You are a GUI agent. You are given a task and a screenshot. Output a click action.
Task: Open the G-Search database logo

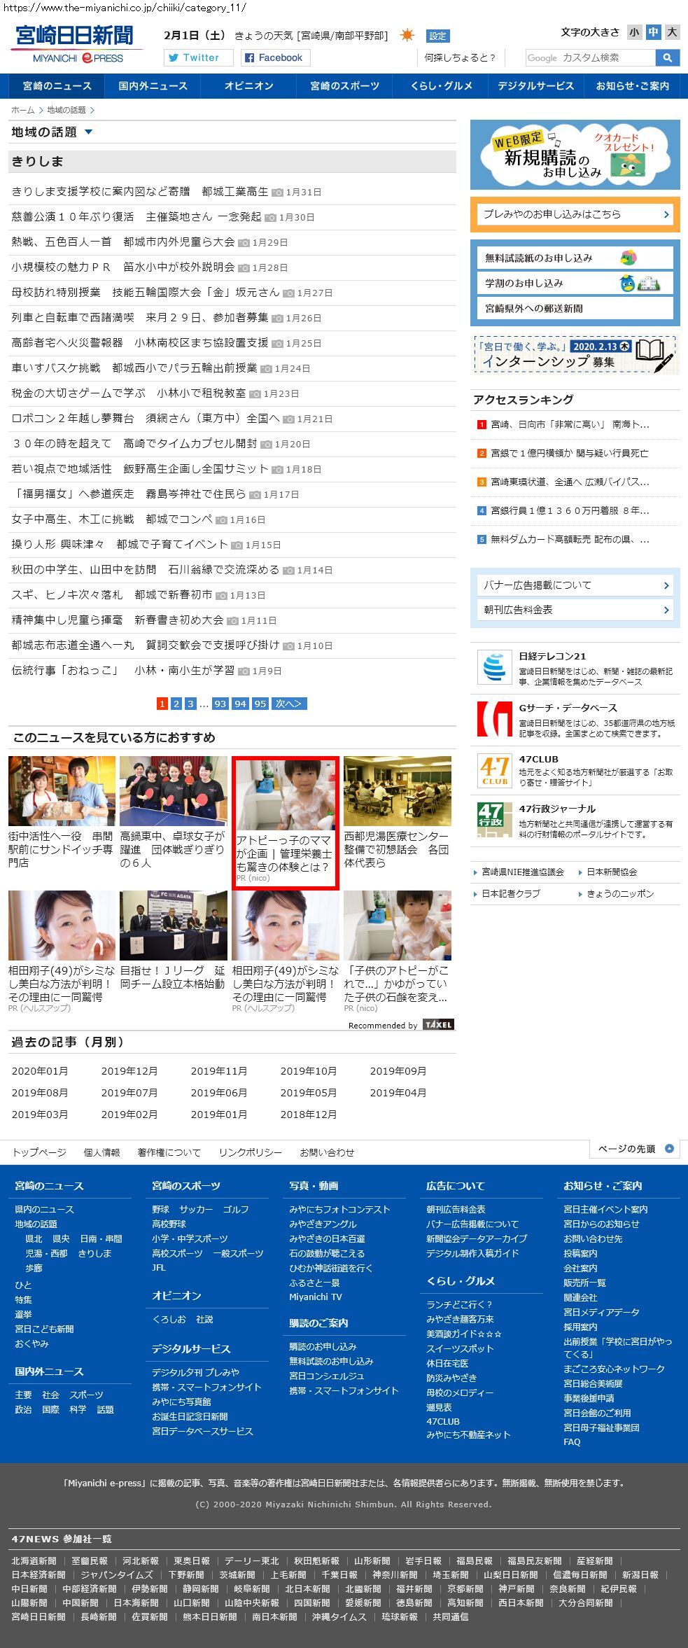(x=494, y=719)
